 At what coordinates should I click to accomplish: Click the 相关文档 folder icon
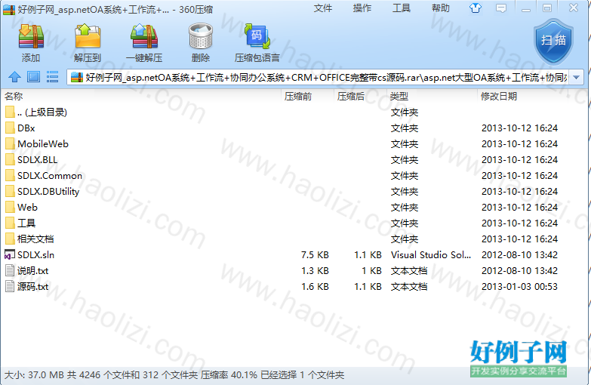point(10,239)
